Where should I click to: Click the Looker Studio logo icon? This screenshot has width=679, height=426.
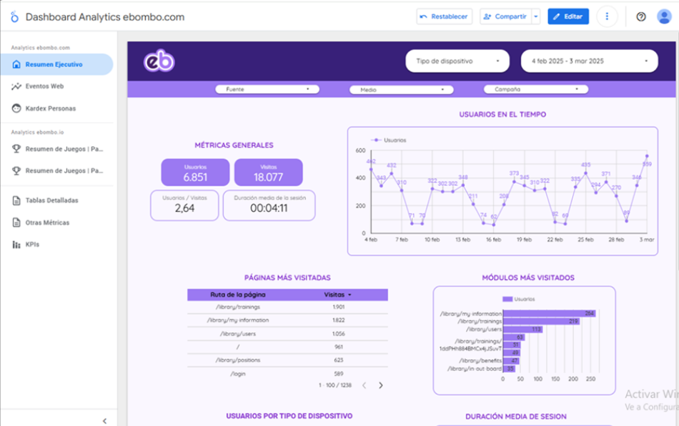coord(14,17)
